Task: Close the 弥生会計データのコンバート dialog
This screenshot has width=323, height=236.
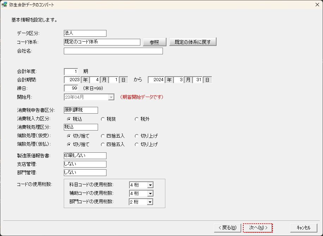Action: pyautogui.click(x=317, y=5)
